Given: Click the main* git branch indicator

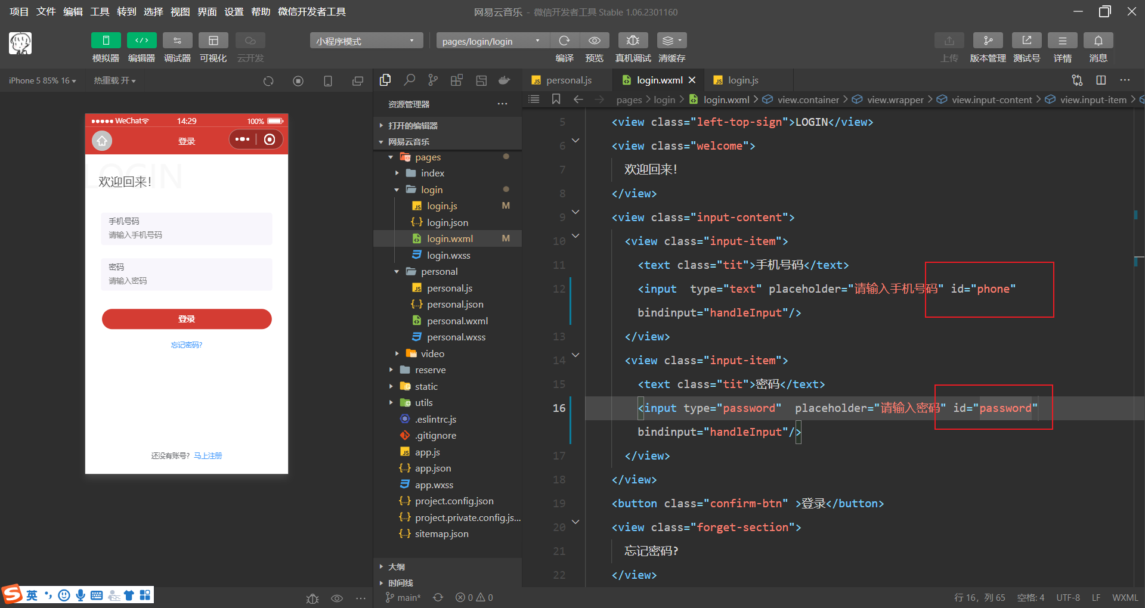Looking at the screenshot, I should (403, 597).
